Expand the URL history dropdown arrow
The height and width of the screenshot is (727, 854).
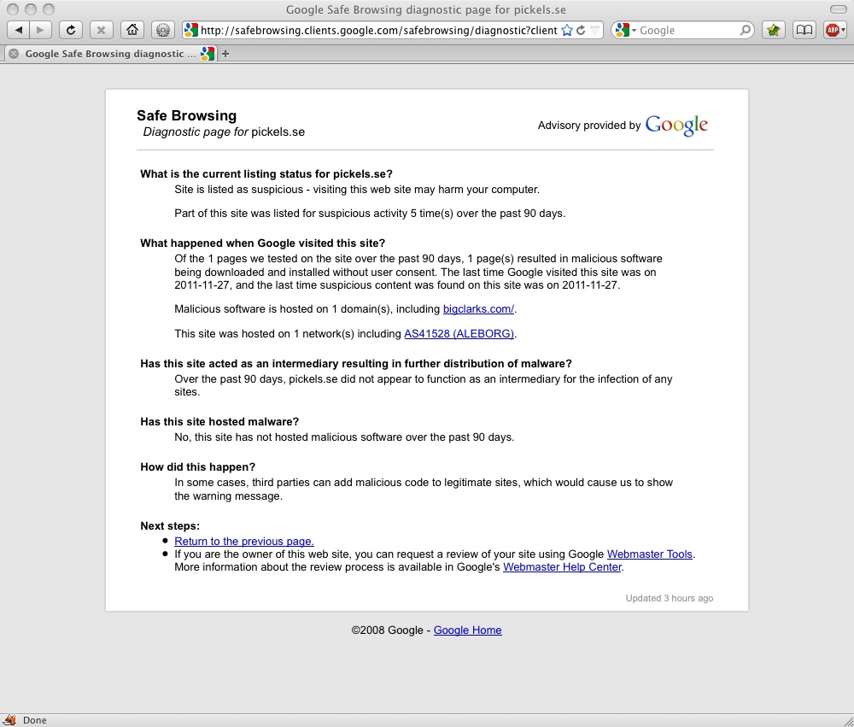coord(595,30)
